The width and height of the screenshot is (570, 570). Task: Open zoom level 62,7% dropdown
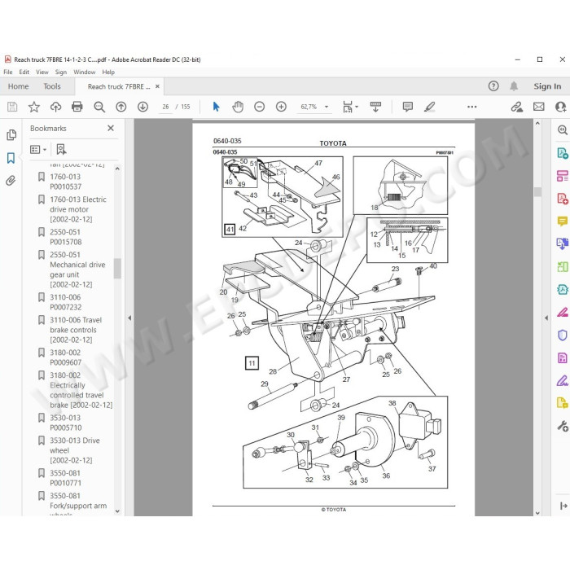[x=326, y=107]
